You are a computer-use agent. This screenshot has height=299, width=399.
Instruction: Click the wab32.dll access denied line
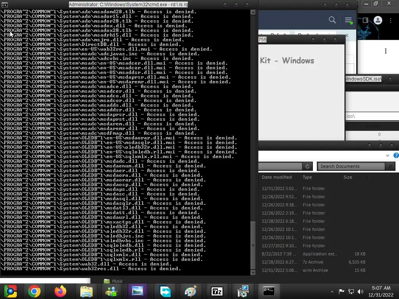(86, 264)
